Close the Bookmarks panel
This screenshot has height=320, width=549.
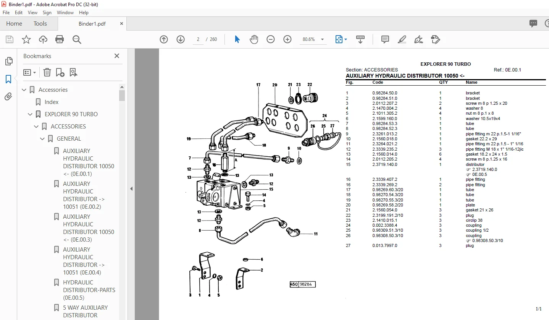(x=117, y=56)
